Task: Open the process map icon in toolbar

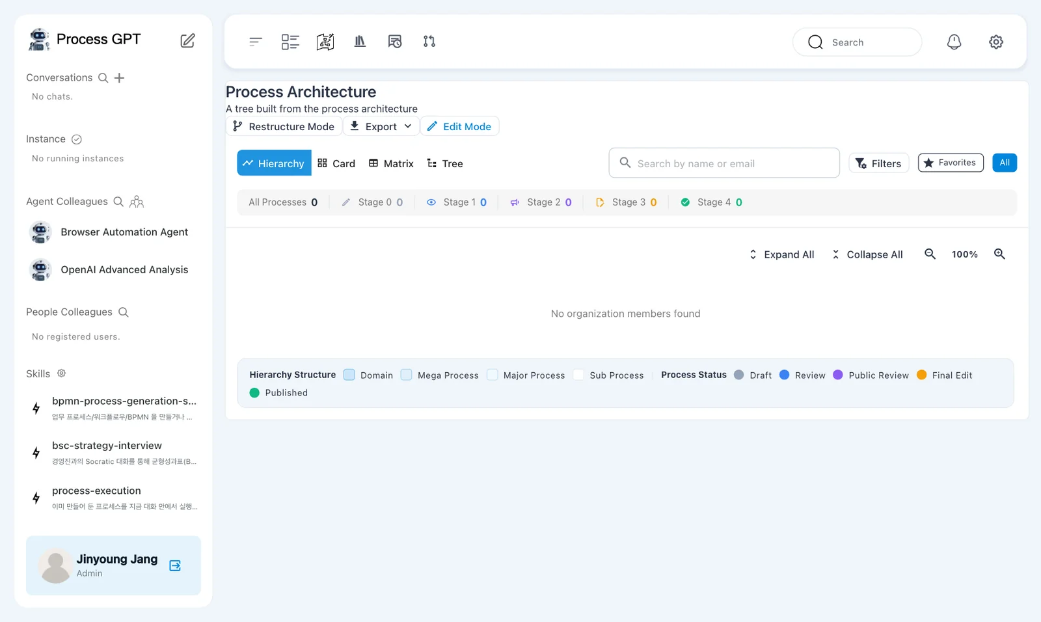Action: (325, 42)
